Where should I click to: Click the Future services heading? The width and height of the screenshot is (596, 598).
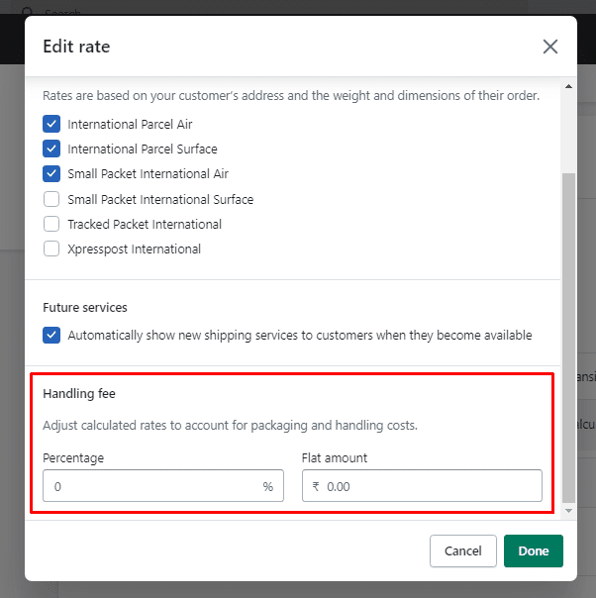tap(85, 308)
